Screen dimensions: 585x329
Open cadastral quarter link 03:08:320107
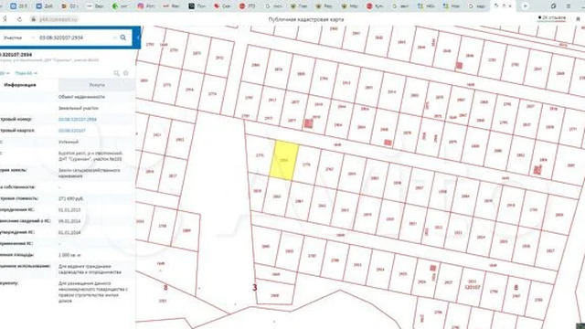(72, 131)
